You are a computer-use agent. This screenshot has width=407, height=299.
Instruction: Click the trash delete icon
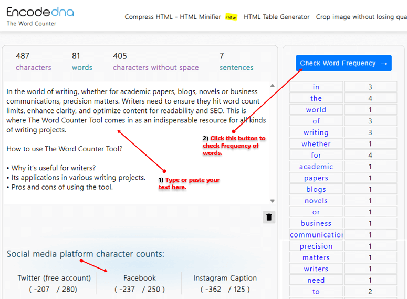tap(269, 217)
